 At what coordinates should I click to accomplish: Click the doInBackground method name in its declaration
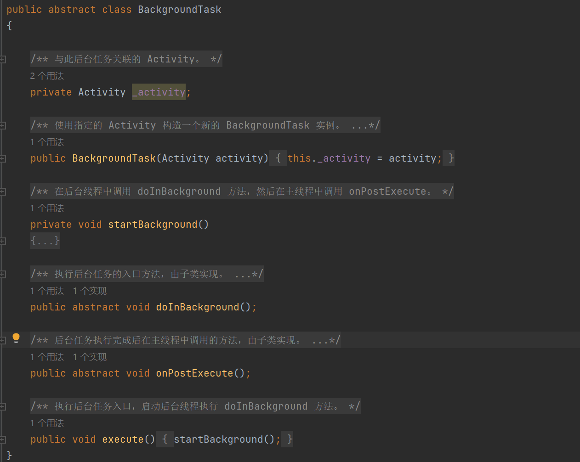pyautogui.click(x=198, y=307)
